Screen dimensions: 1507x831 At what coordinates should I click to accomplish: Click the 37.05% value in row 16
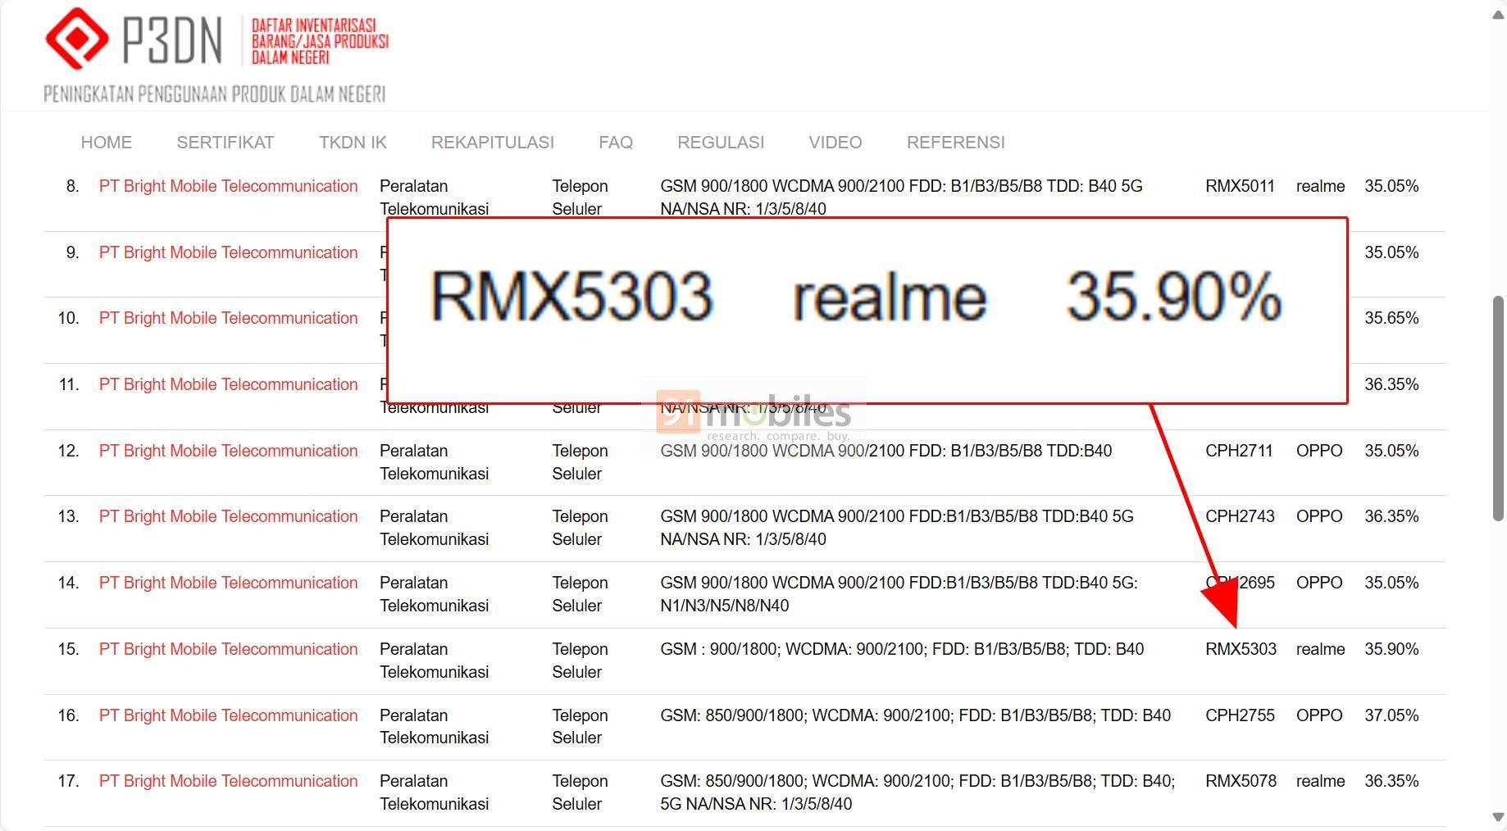1391,715
